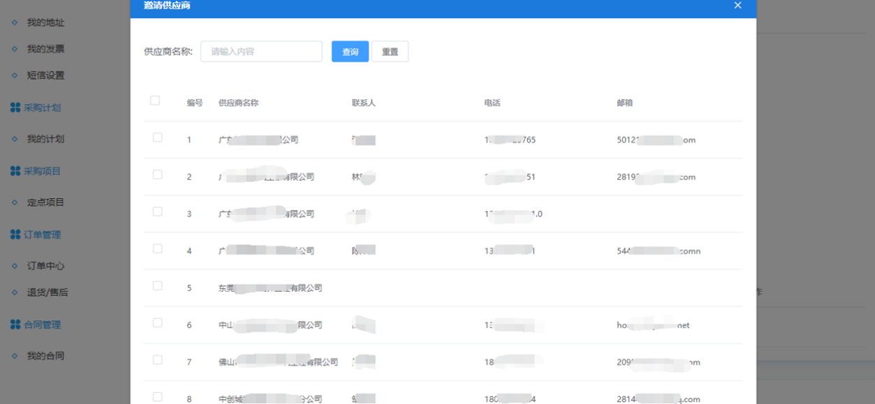875x404 pixels.
Task: Focus the 供应商名称 input field
Action: 261,52
